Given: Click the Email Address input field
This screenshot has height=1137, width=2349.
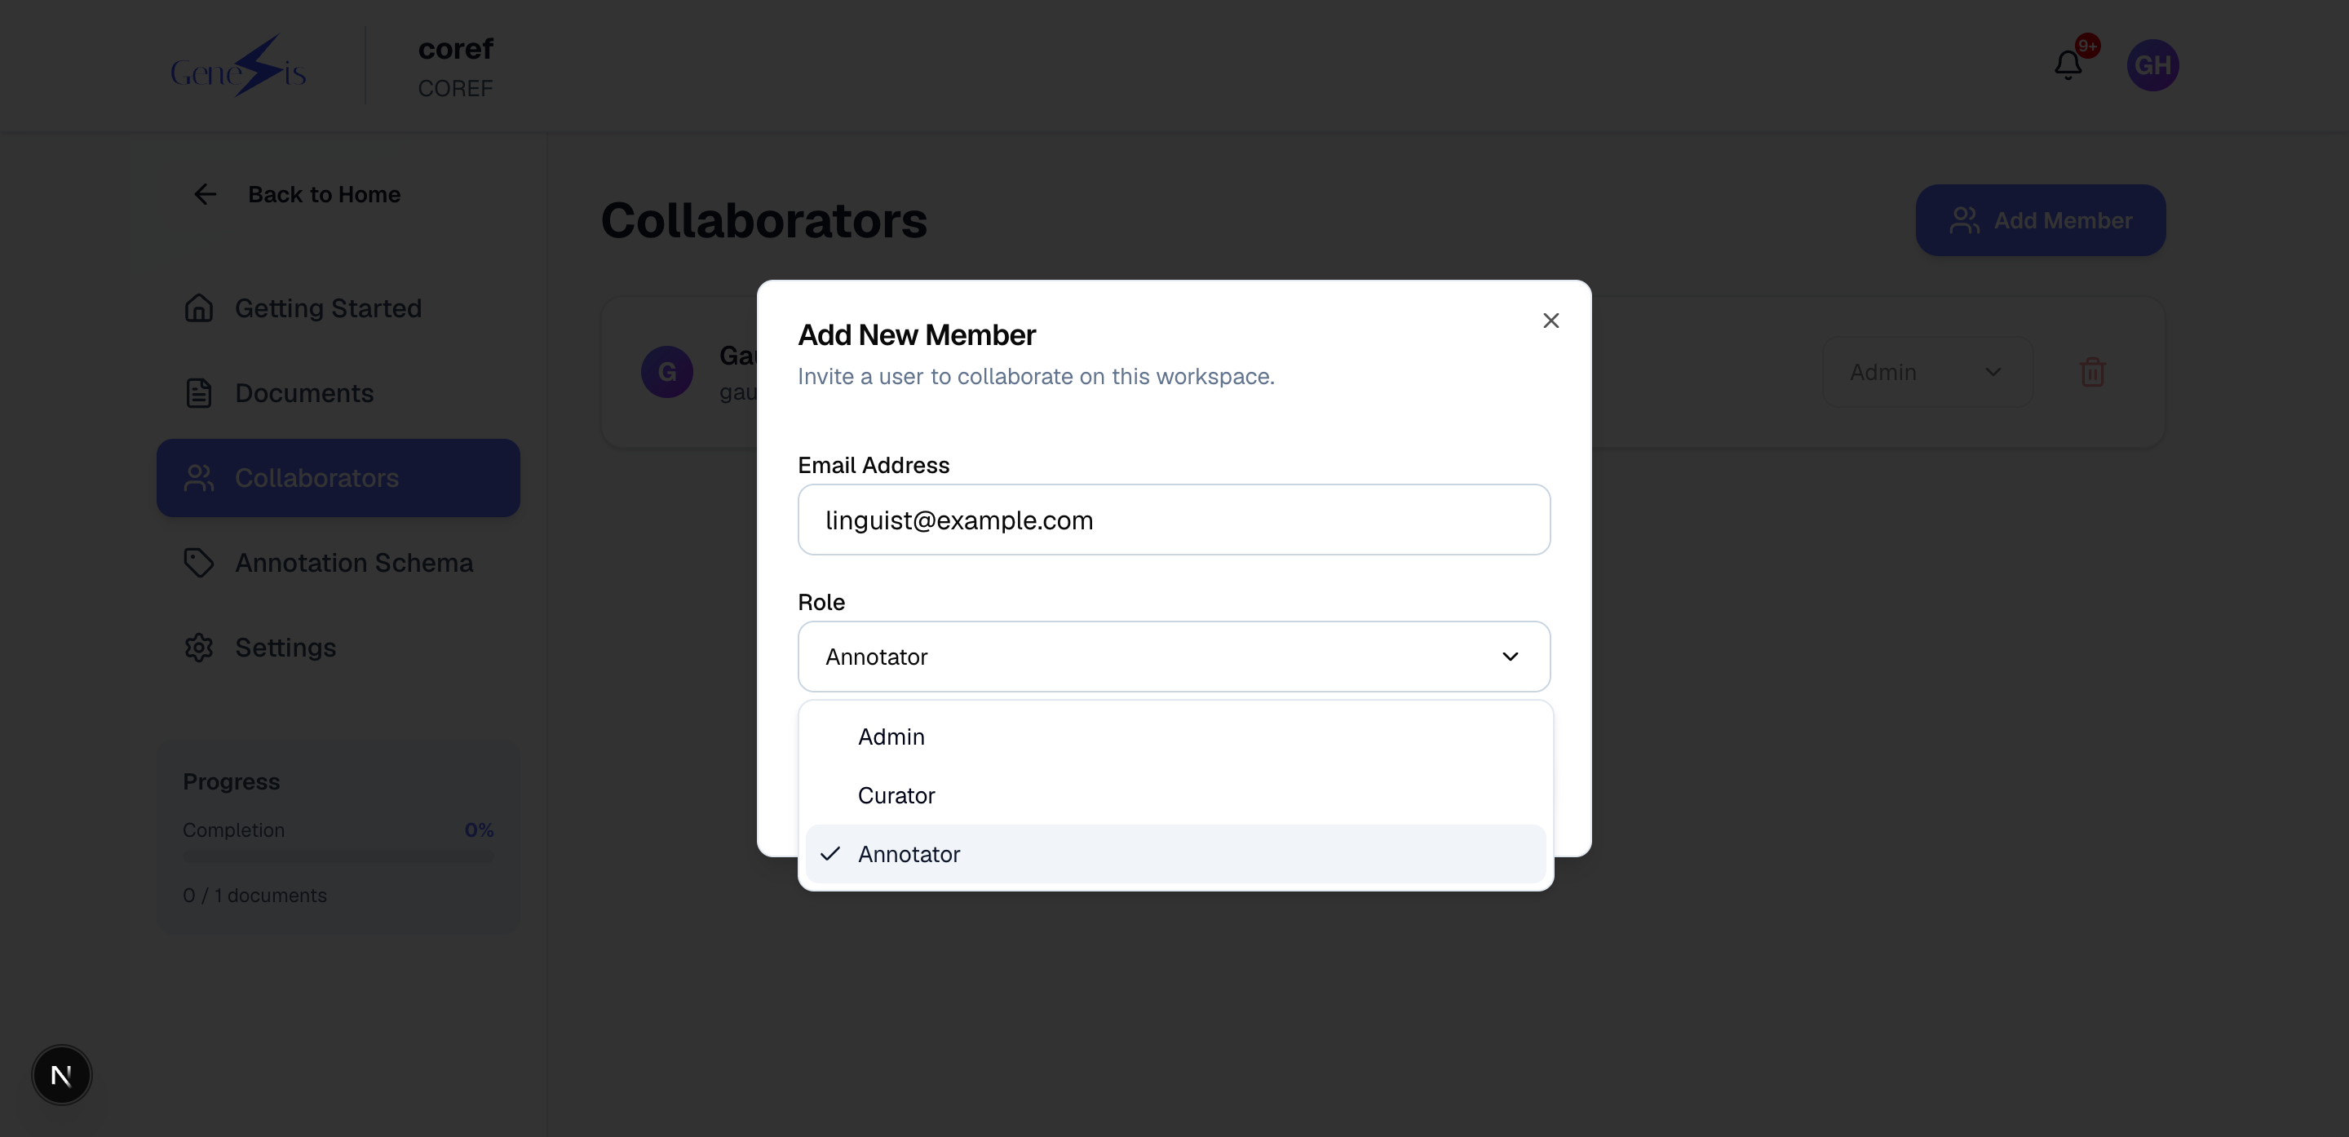Looking at the screenshot, I should (1174, 520).
